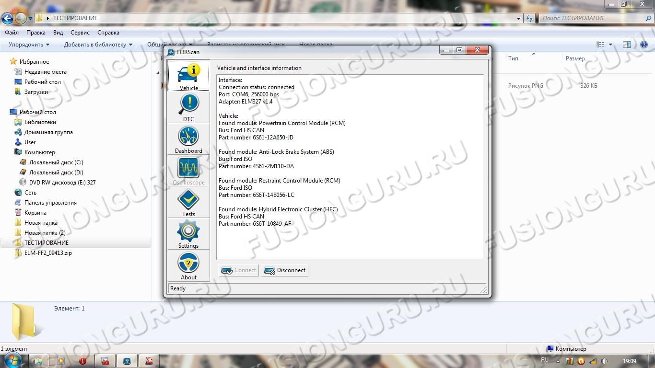This screenshot has height=368, width=655.
Task: Select the Новая папка (2) folder
Action: point(45,233)
